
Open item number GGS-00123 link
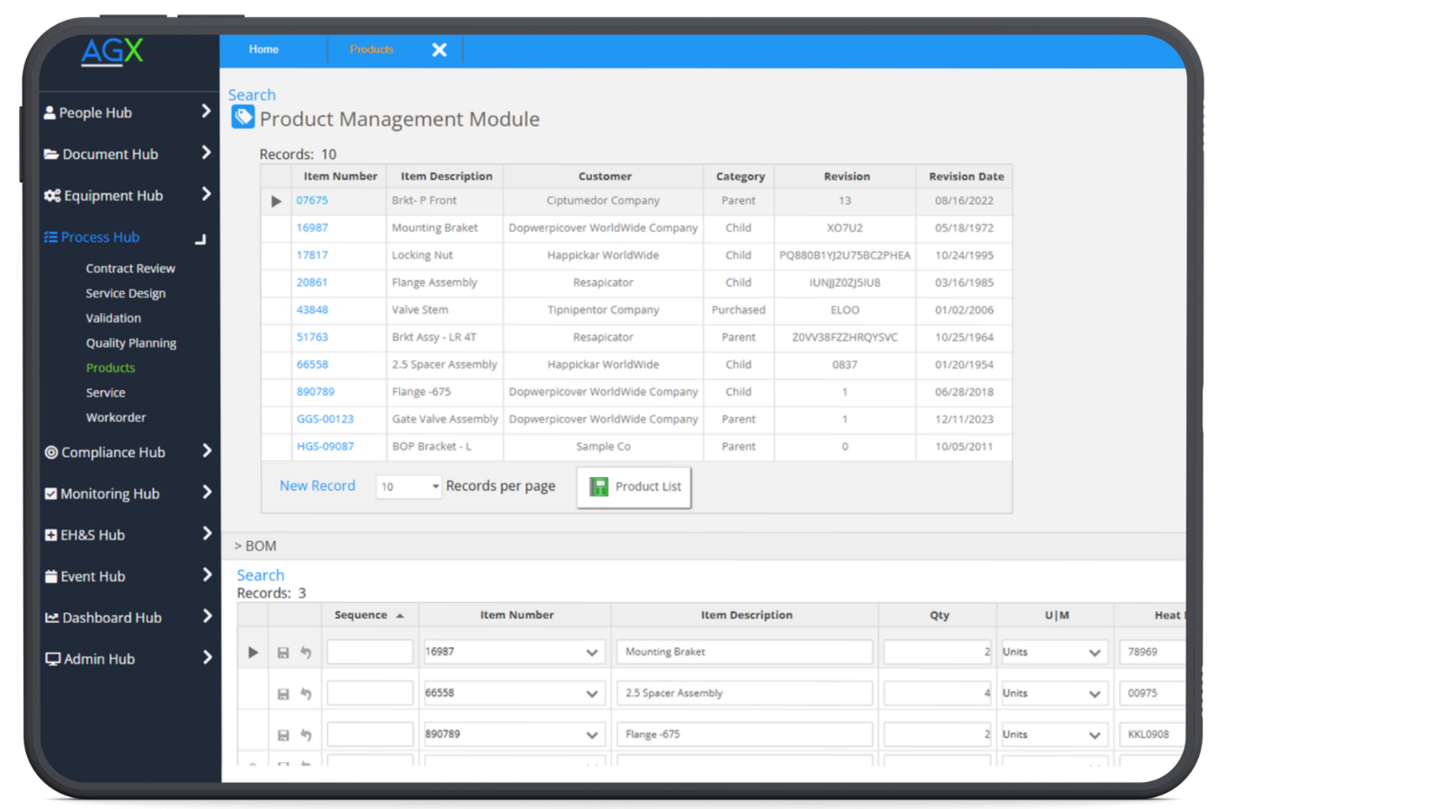pyautogui.click(x=325, y=419)
